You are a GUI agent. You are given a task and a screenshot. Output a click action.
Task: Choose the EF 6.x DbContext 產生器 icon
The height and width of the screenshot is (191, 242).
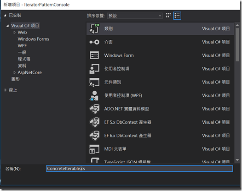tap(94, 136)
